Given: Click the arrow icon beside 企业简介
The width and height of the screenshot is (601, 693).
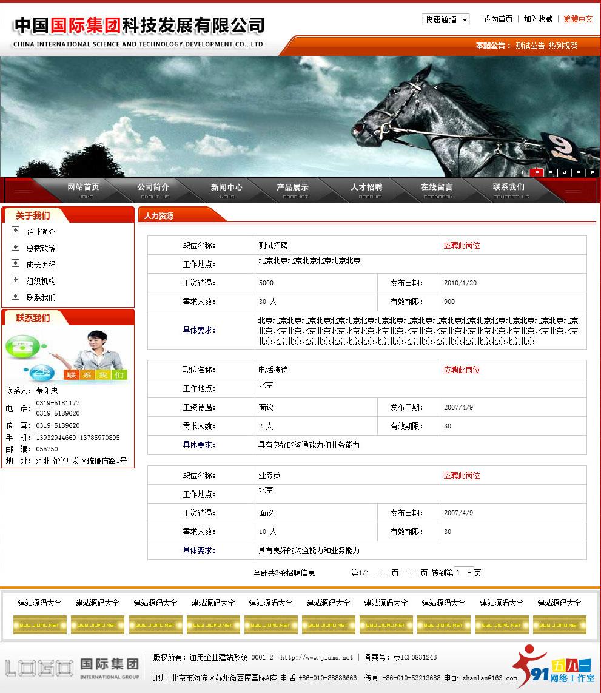Looking at the screenshot, I should (x=16, y=231).
